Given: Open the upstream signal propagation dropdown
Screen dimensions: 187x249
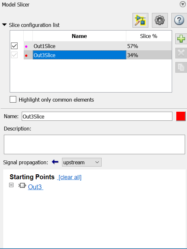Looking at the screenshot, I should coord(81,162).
